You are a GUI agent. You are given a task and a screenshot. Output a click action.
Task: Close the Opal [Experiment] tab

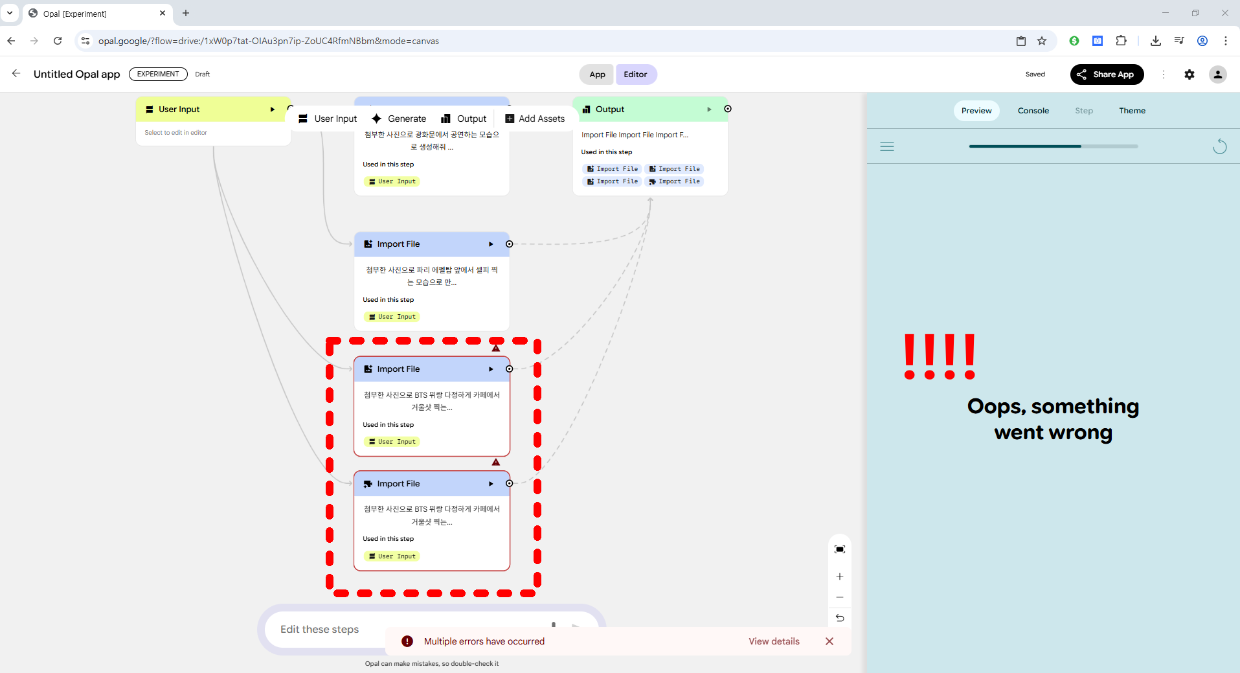[163, 13]
